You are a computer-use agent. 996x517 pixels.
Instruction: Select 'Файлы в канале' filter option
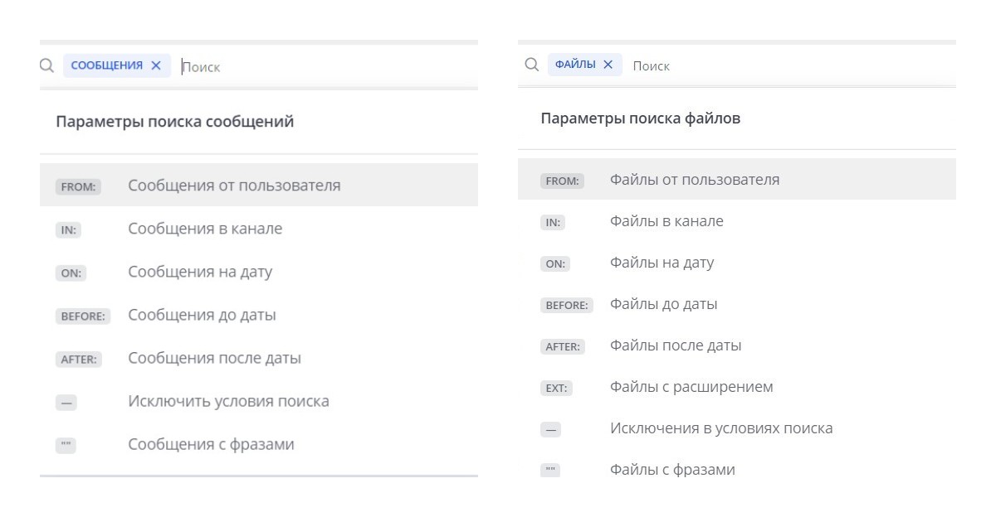coord(662,221)
